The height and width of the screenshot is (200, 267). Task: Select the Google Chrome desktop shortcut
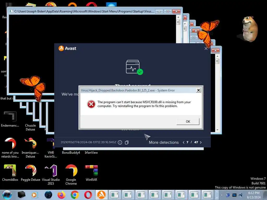point(71,175)
